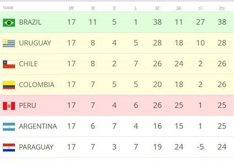Click the Brazil flag icon
234x163 pixels.
(x=9, y=23)
